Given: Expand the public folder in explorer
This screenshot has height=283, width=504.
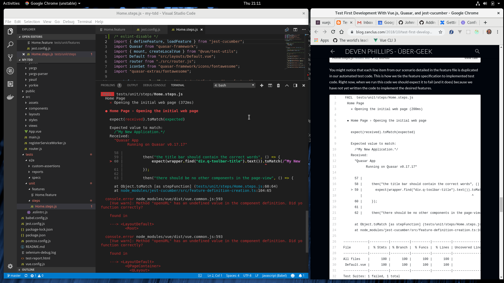Looking at the screenshot, I should click(30, 91).
